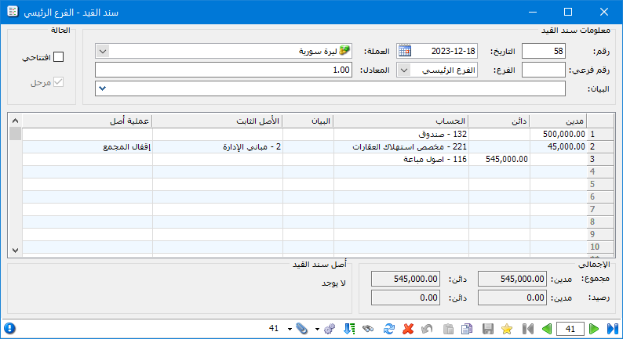The width and height of the screenshot is (623, 339).
Task: Open search with the binoculars icon
Action: point(368,329)
